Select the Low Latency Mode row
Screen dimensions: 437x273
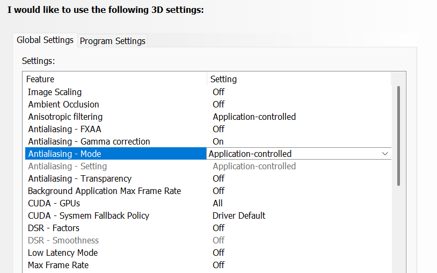click(x=63, y=253)
